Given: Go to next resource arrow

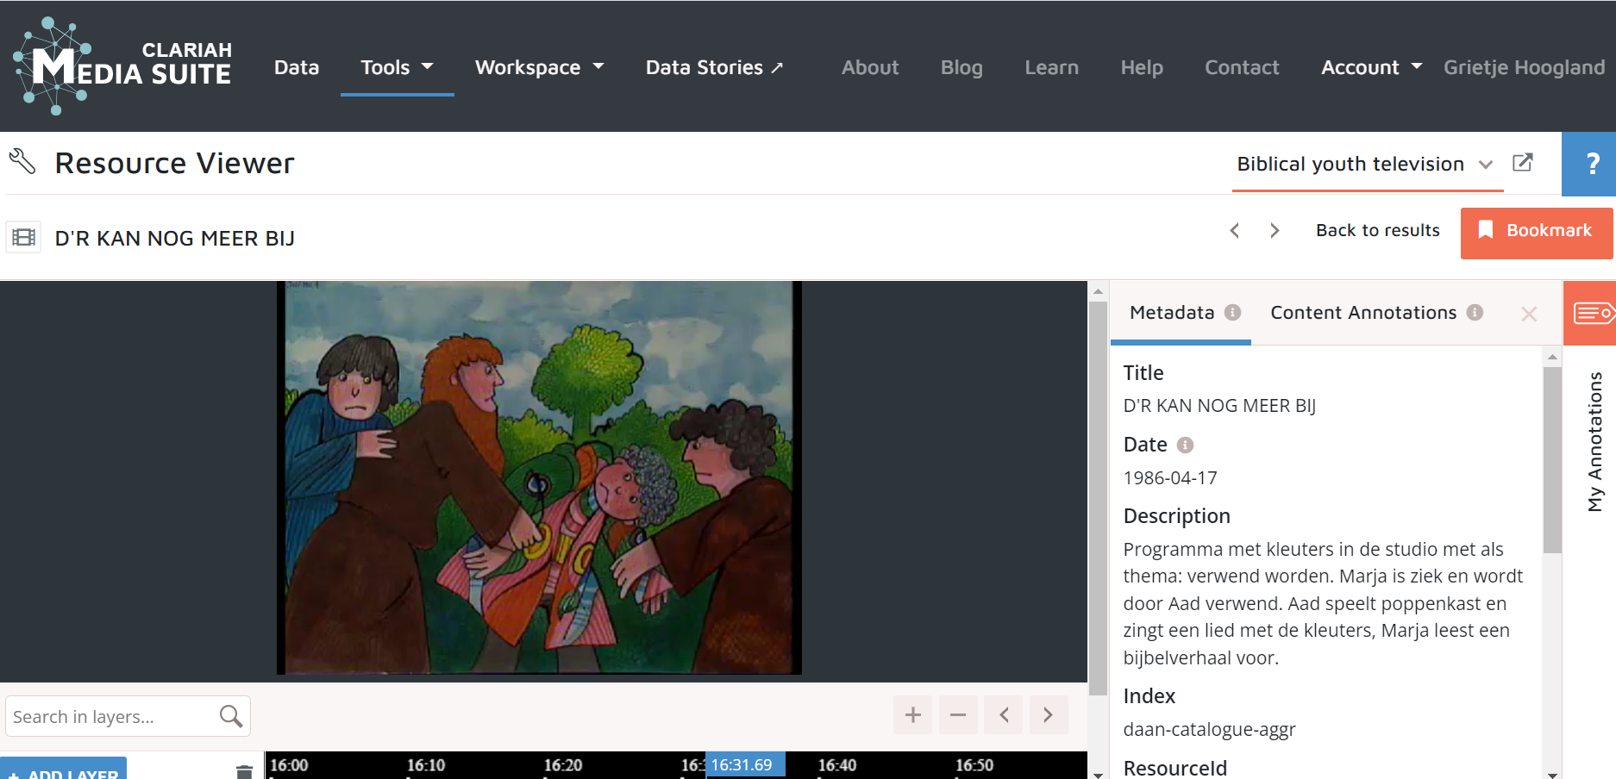Looking at the screenshot, I should click(x=1275, y=231).
